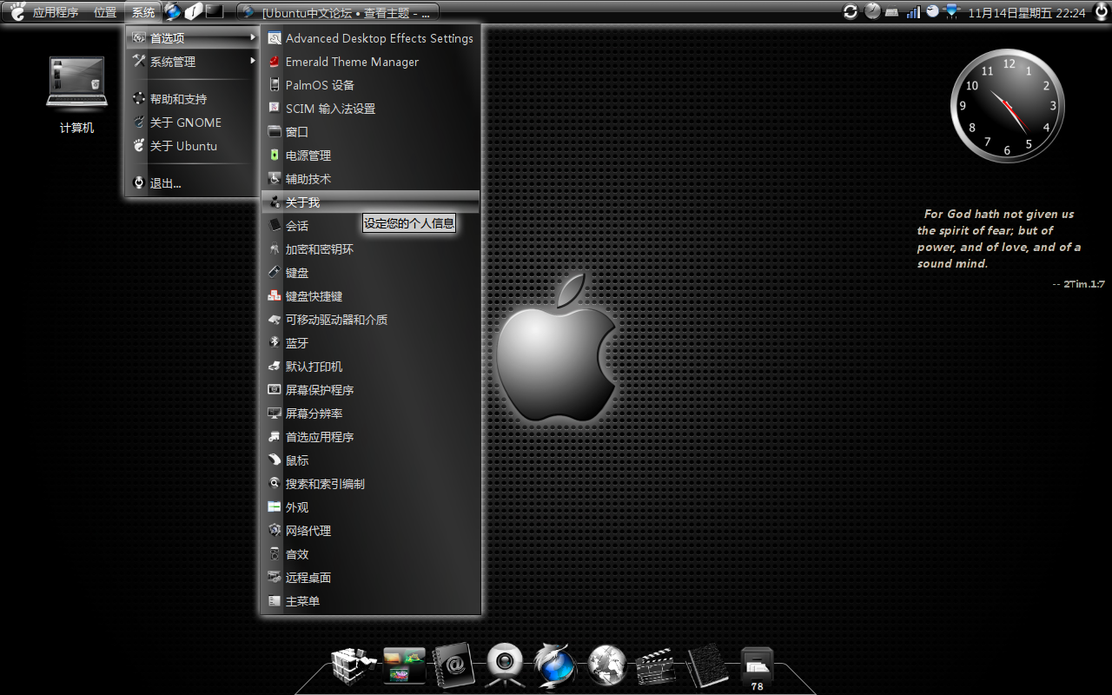Click the white clock tray icon with bat
The height and width of the screenshot is (695, 1112).
933,11
